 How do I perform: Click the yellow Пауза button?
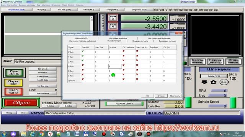coord(13,83)
